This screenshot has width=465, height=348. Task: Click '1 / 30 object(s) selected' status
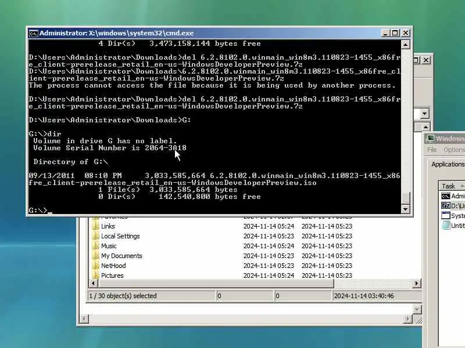coord(123,296)
